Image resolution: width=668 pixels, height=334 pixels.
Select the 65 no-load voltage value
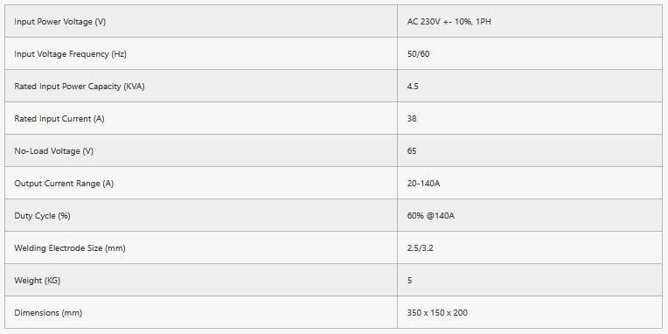tap(412, 150)
